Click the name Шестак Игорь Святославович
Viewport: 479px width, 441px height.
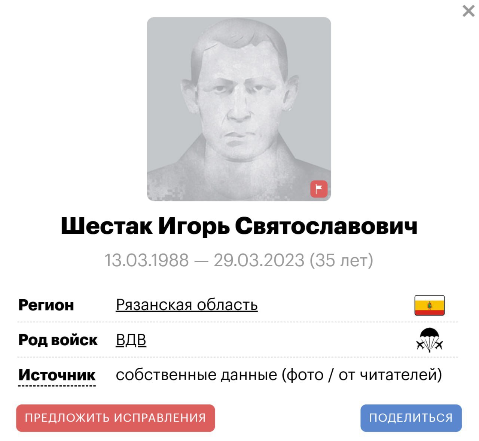click(x=239, y=226)
